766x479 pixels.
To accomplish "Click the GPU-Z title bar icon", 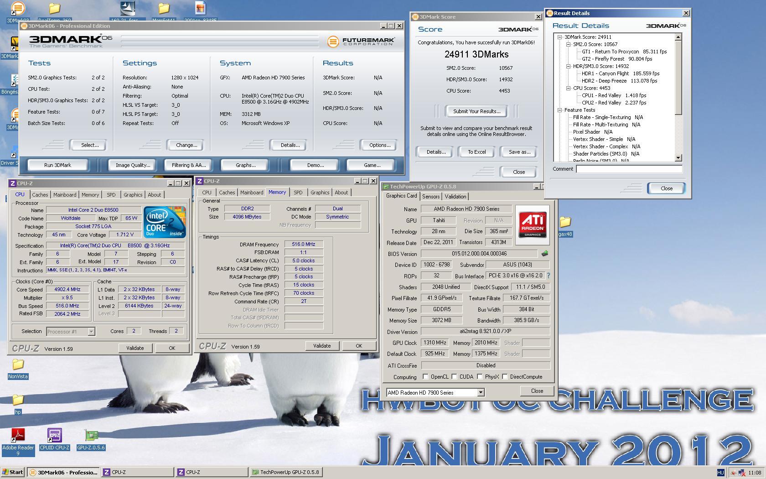I will tap(386, 187).
